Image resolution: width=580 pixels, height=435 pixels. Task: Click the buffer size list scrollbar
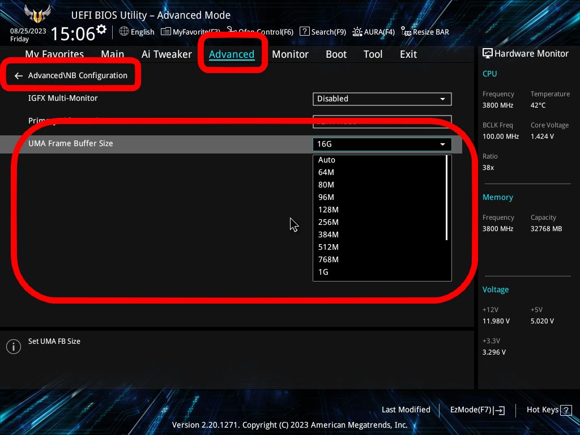(447, 198)
